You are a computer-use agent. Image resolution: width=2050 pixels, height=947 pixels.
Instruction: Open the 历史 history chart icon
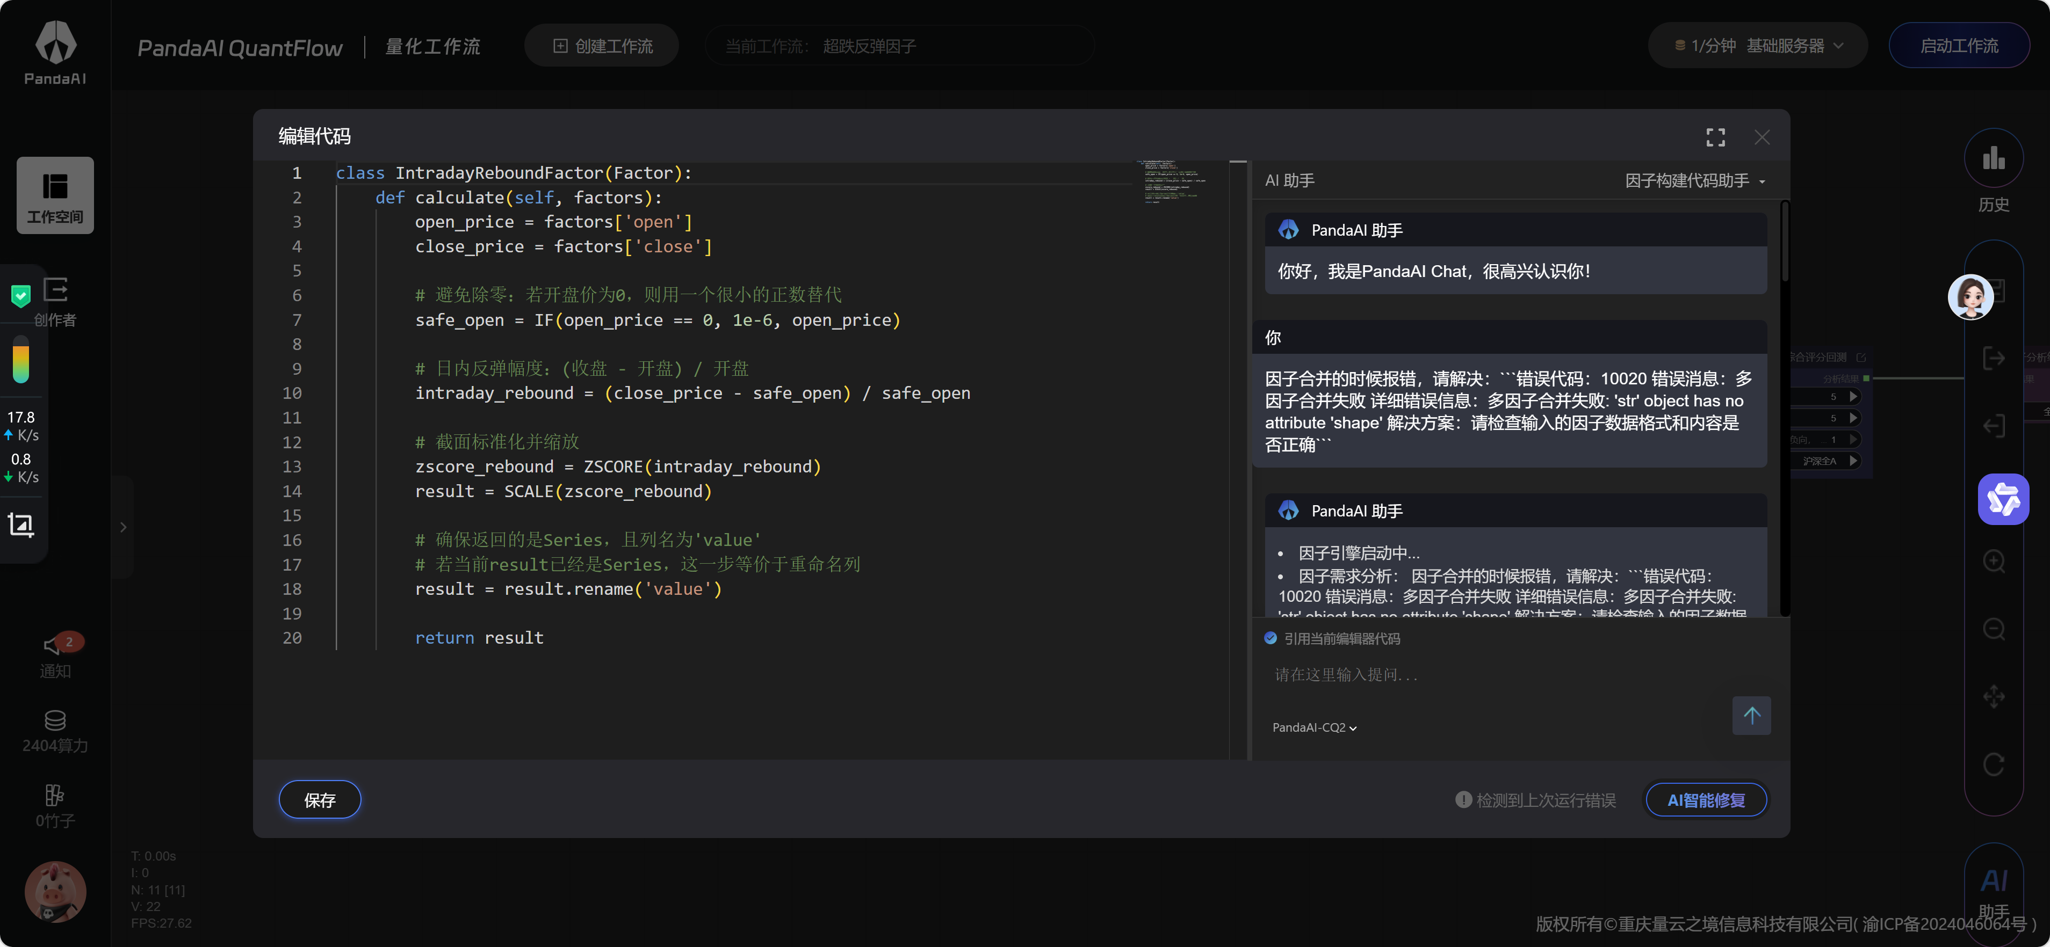1994,158
